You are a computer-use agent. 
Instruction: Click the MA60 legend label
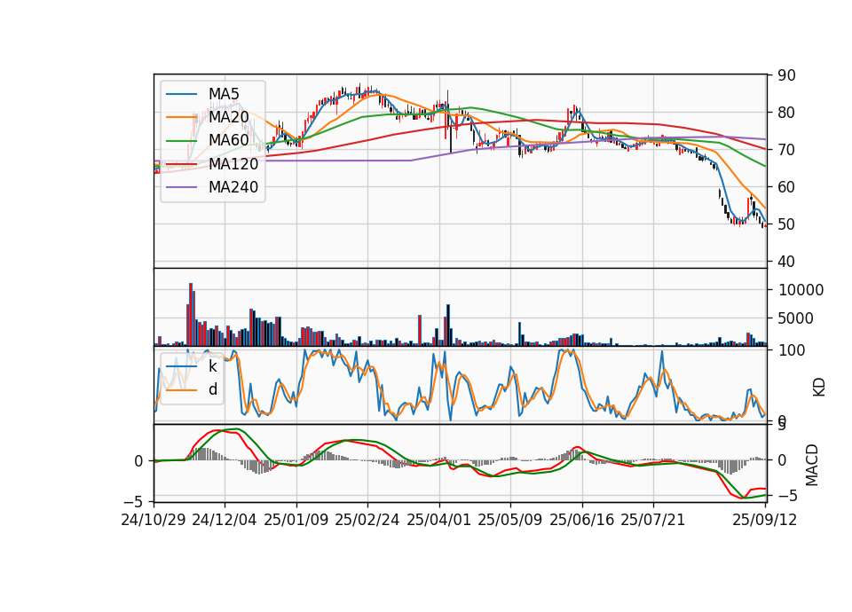pos(228,141)
